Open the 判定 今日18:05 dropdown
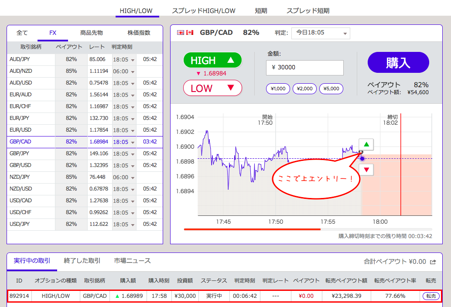The height and width of the screenshot is (307, 451). (x=321, y=33)
